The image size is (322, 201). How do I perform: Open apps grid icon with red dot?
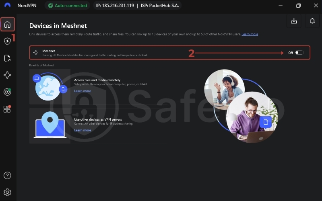(x=7, y=109)
